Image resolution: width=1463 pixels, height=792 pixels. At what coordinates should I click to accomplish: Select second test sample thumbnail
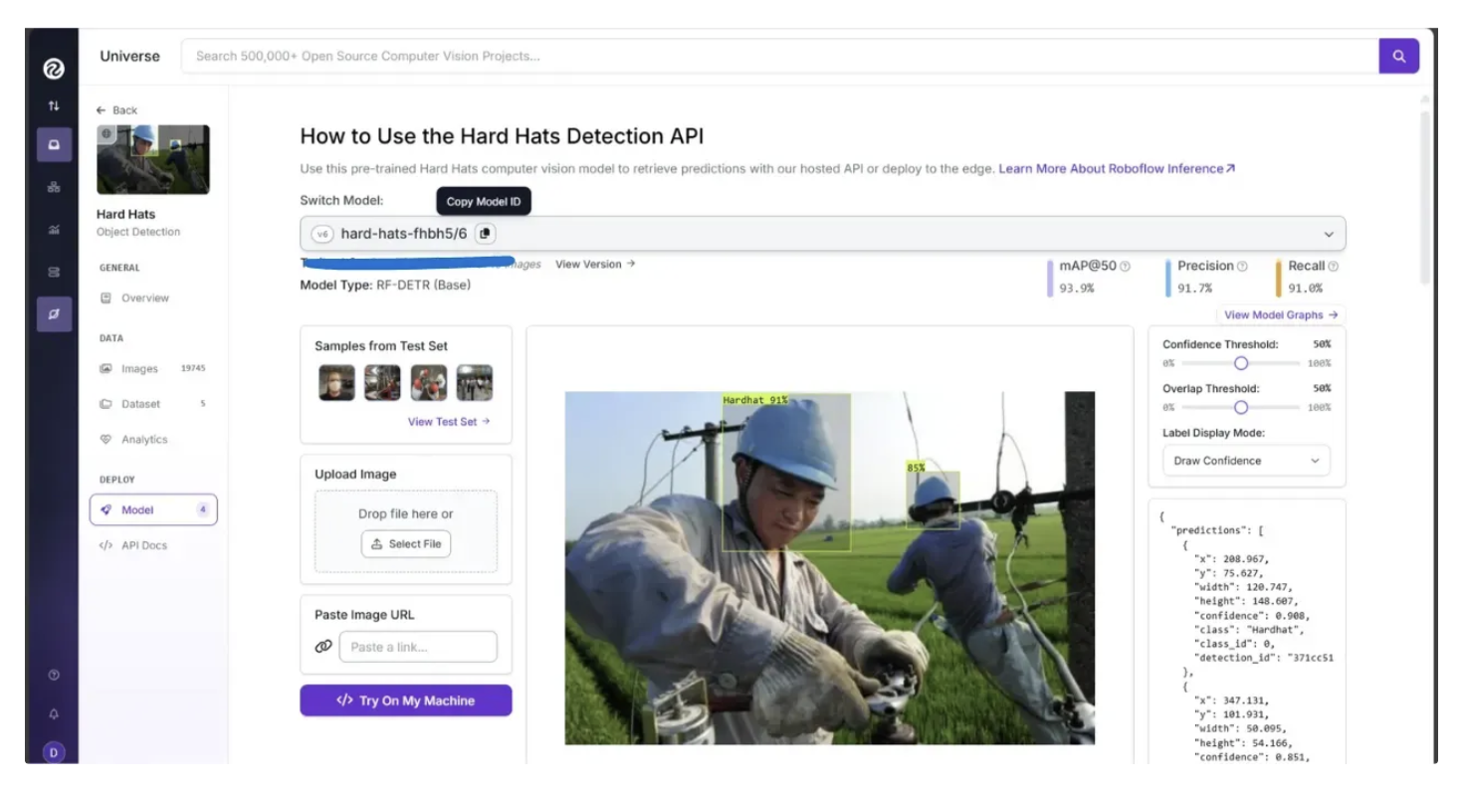382,383
